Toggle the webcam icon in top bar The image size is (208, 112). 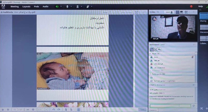pos(77,6)
